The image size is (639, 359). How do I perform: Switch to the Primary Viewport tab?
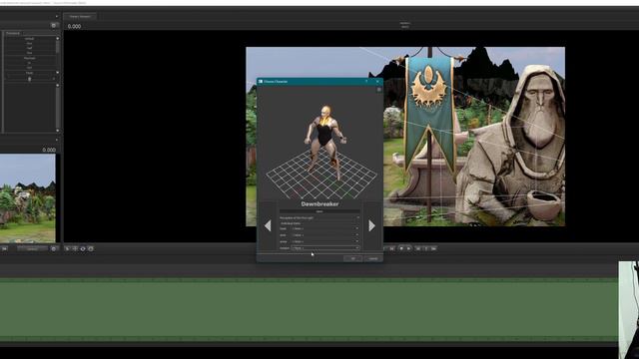point(80,16)
